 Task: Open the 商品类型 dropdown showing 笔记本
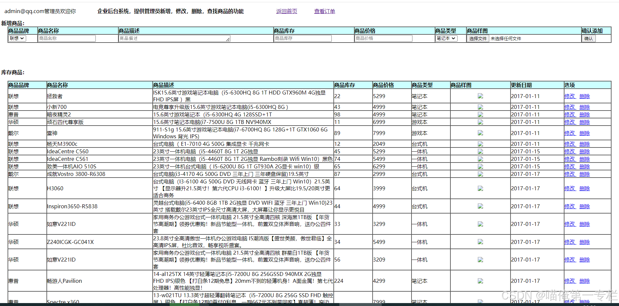tap(446, 38)
